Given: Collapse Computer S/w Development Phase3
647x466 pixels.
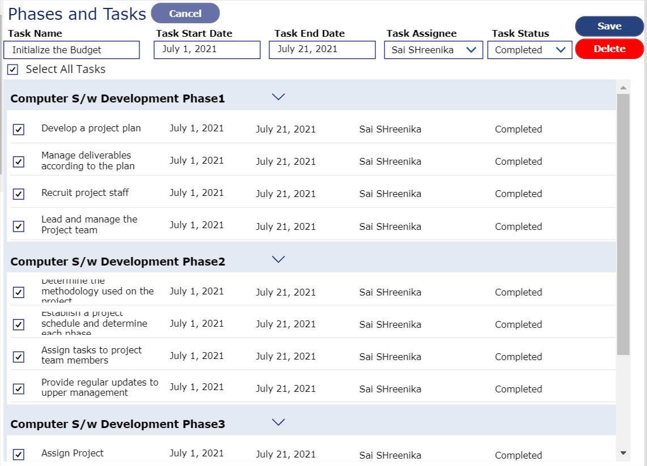Looking at the screenshot, I should coord(278,422).
